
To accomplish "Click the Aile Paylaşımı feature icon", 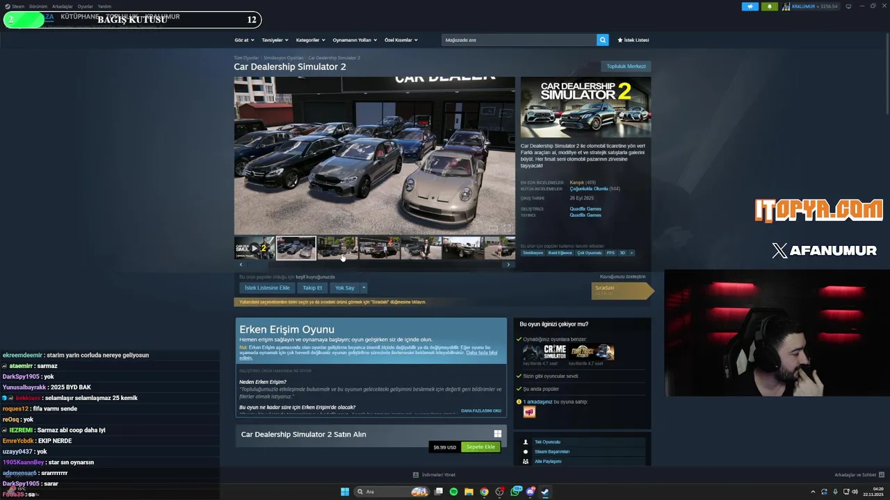I will click(526, 461).
